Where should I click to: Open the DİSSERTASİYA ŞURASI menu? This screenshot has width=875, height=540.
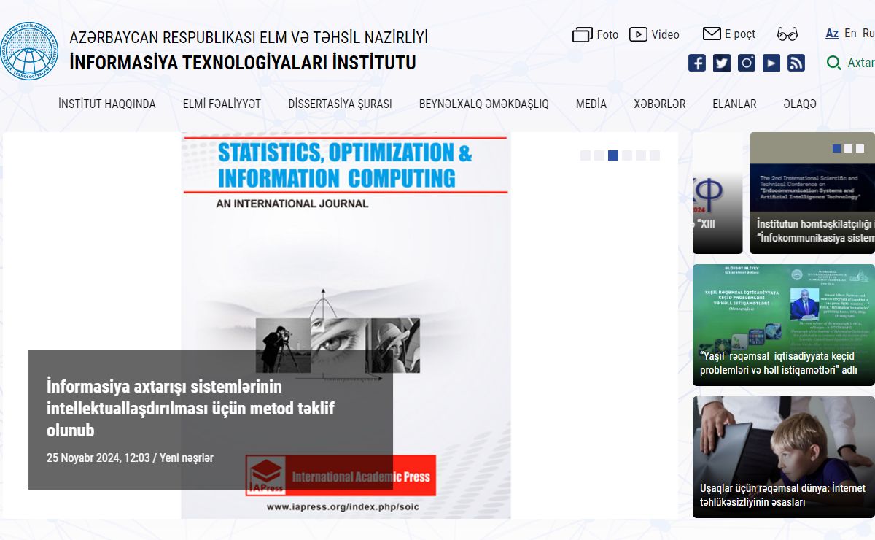340,104
